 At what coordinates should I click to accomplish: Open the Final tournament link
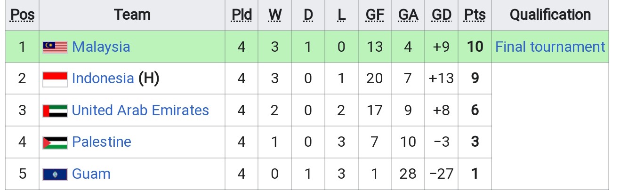(x=550, y=47)
